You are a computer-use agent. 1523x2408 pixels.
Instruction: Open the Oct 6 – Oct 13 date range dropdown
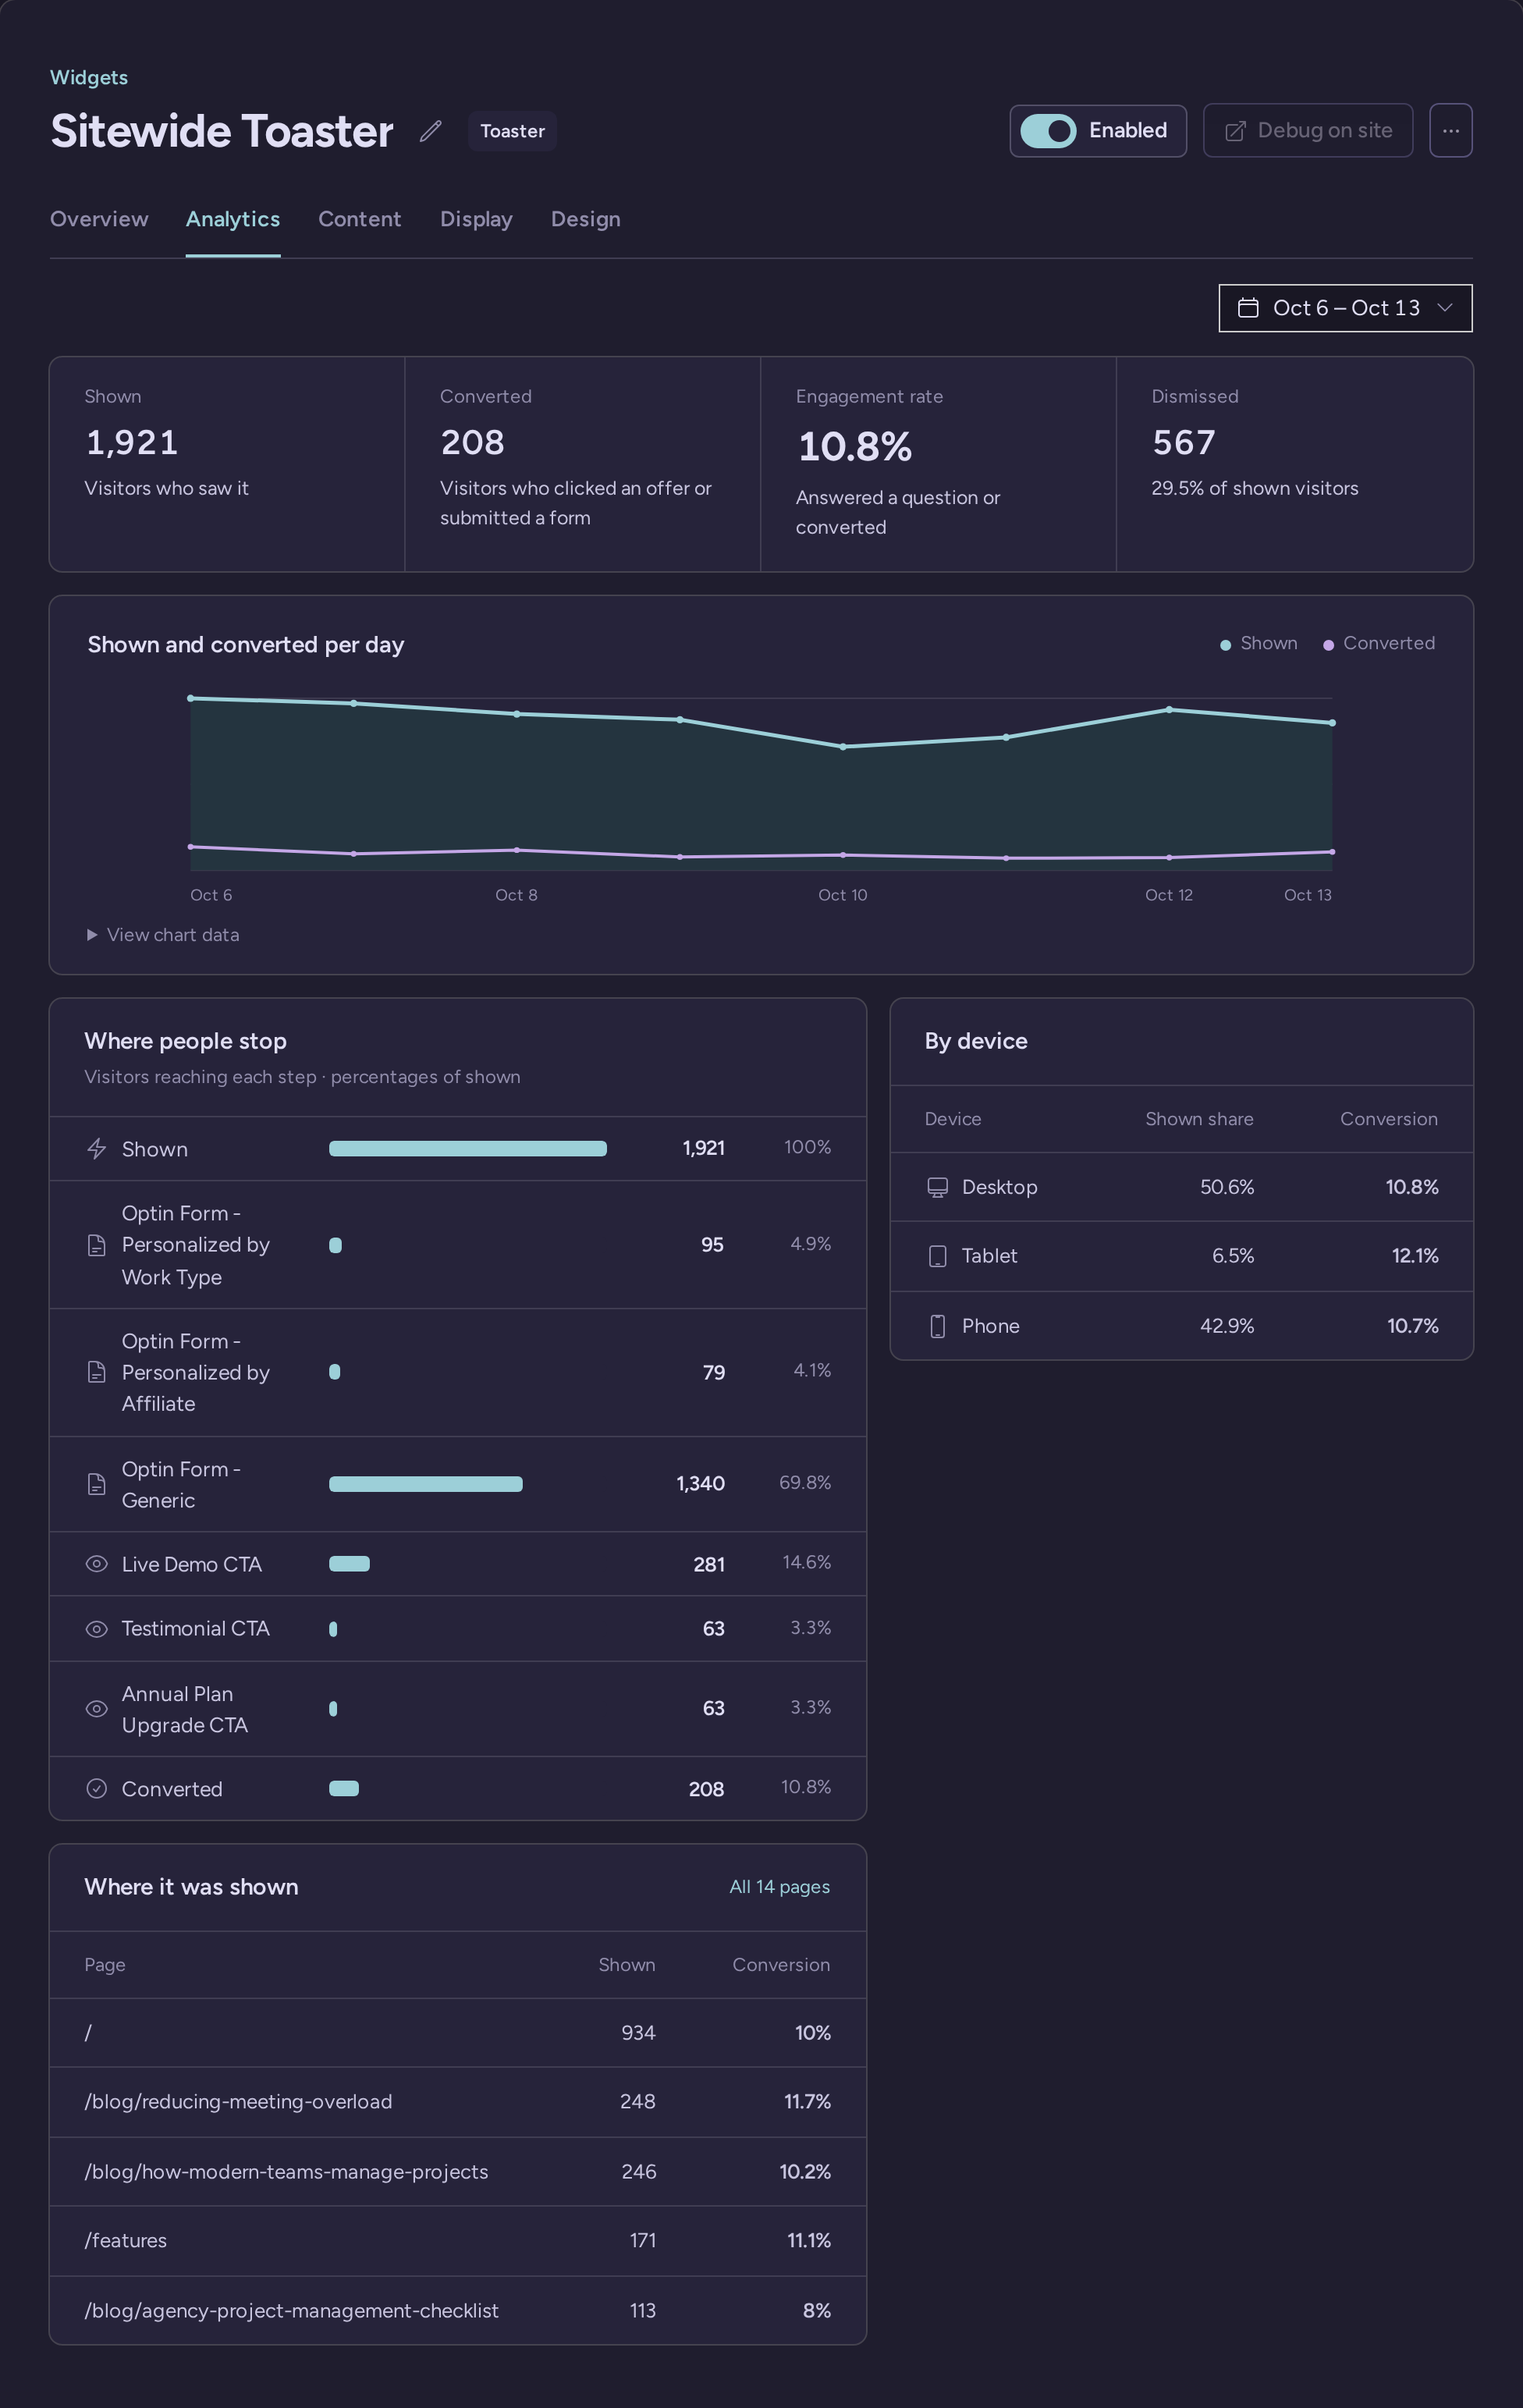1345,308
